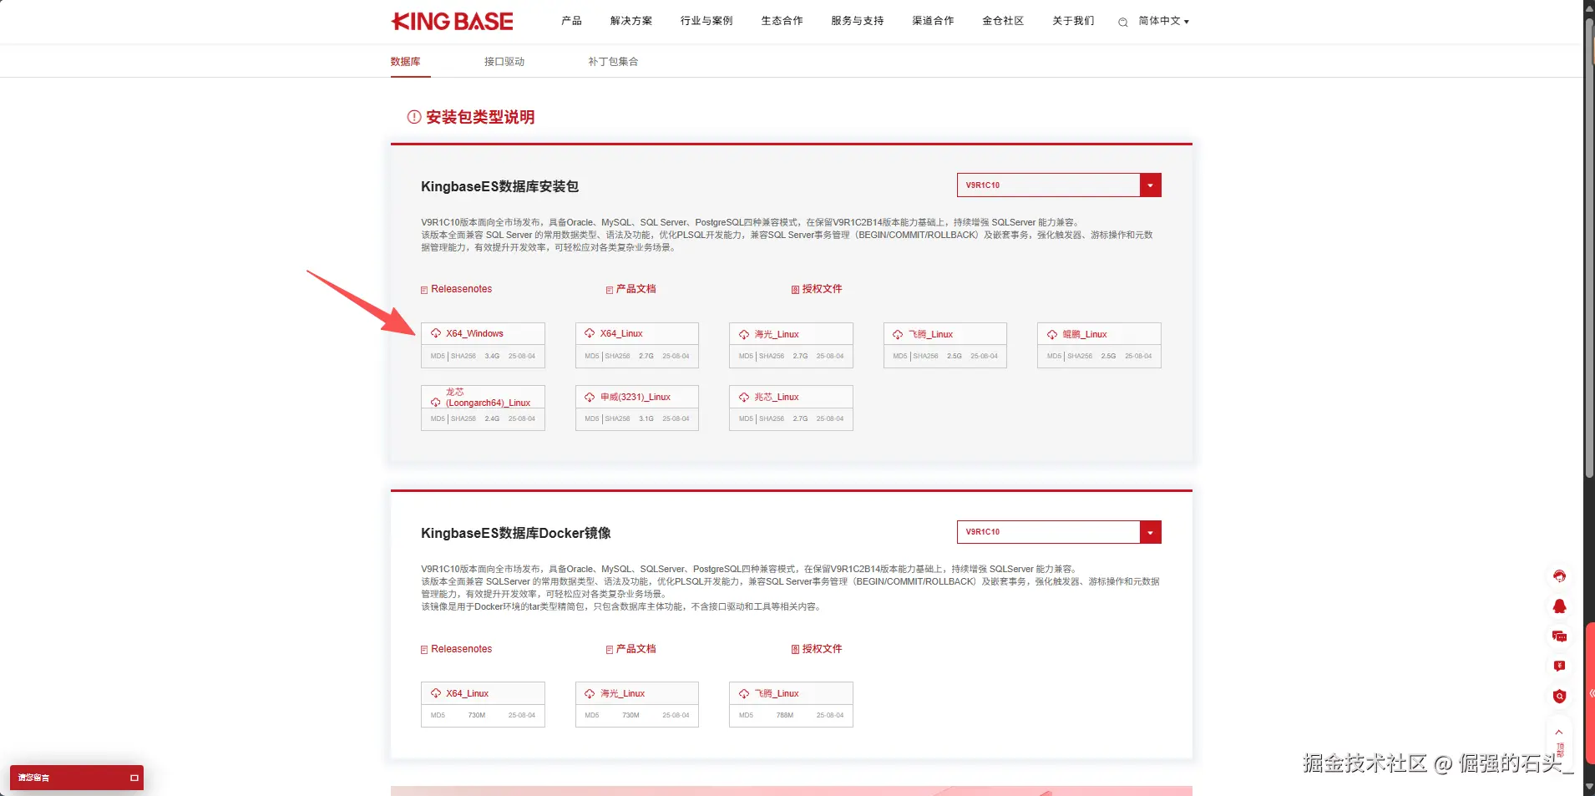Screen dimensions: 1595x796
Task: Click download cloud icon for 申威(3231)_Linux installer
Action: point(590,397)
